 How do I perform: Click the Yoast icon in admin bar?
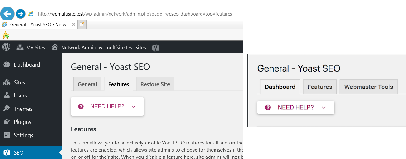[156, 48]
